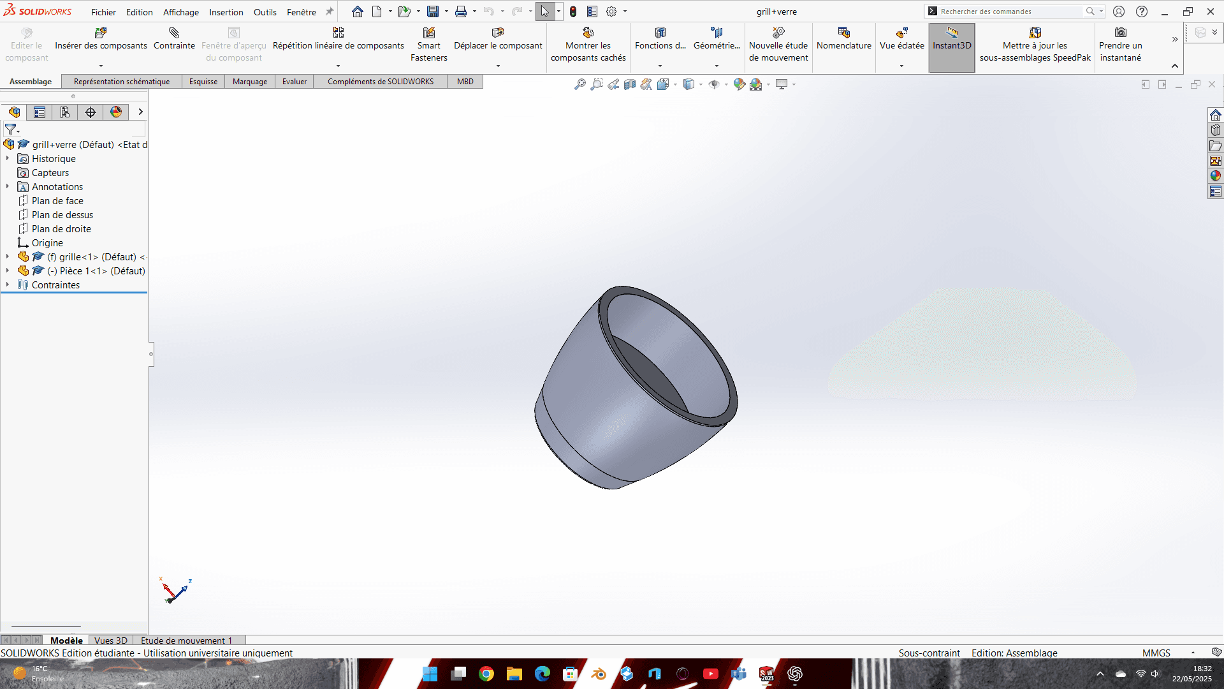Click the tree filter funnel icon
Screen dimensions: 1224x689
11,130
